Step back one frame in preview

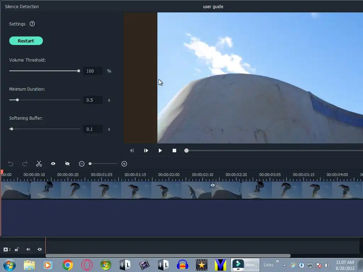132,151
